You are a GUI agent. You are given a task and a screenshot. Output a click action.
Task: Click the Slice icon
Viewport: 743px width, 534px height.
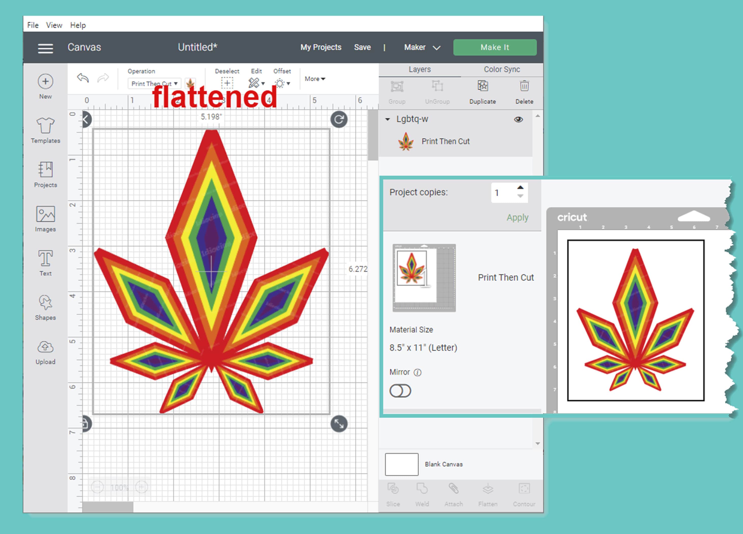tap(393, 489)
